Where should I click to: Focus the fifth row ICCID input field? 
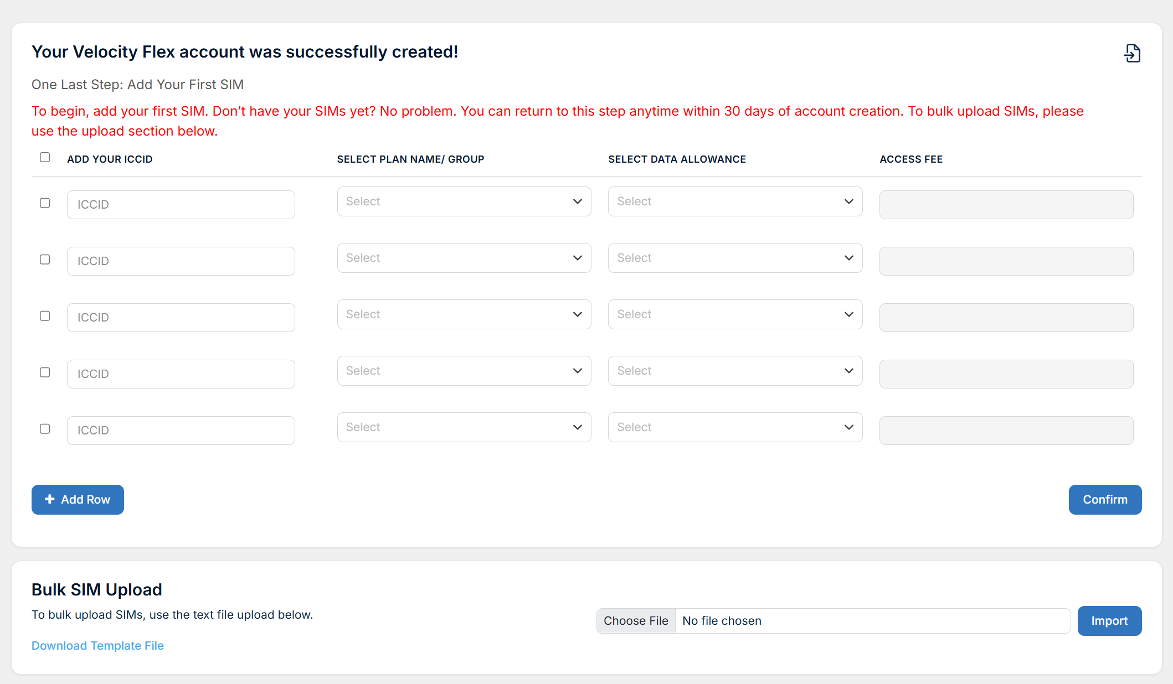tap(181, 431)
